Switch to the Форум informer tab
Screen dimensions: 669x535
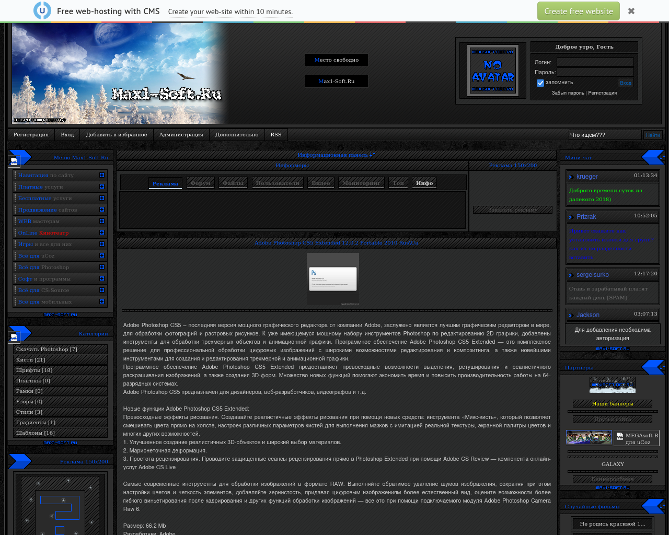click(x=201, y=183)
